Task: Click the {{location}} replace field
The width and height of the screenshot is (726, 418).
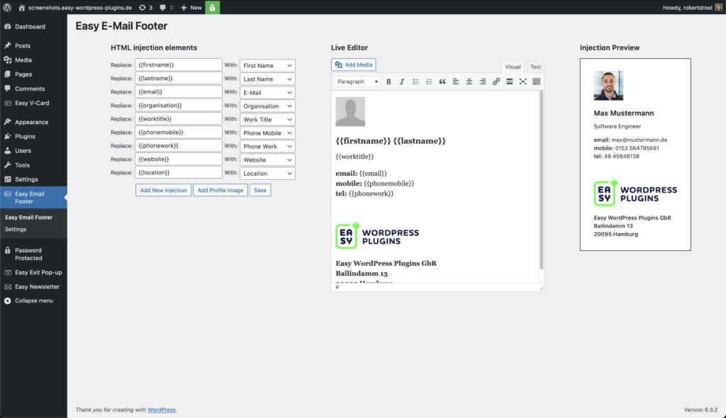Action: [x=179, y=172]
